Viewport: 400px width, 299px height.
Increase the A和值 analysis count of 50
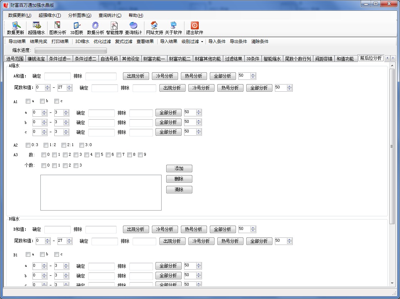click(x=253, y=74)
